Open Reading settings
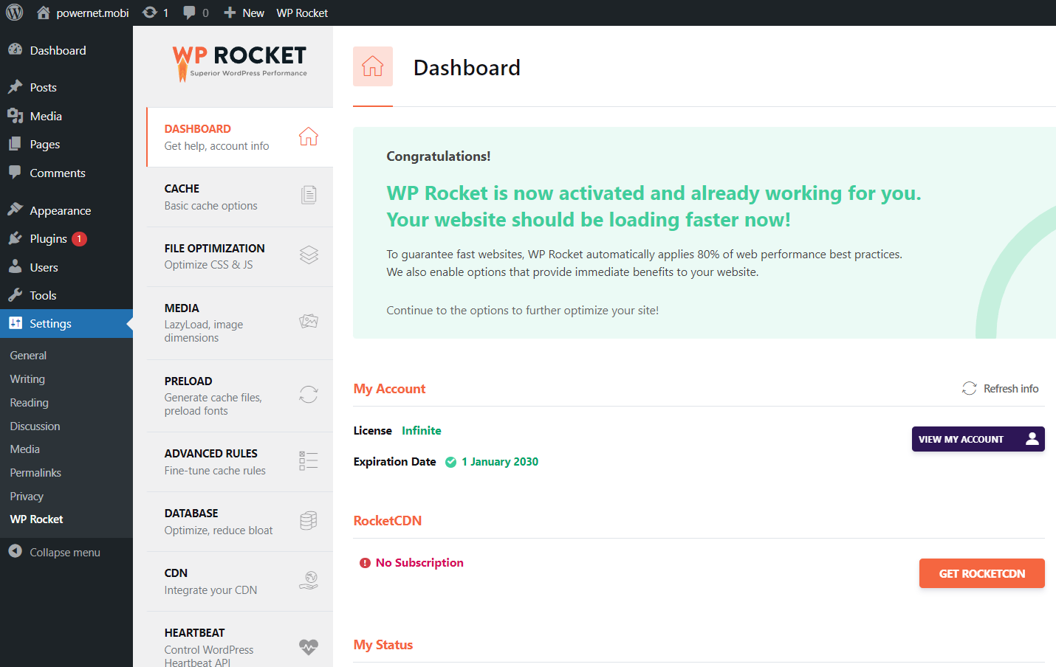 click(29, 403)
